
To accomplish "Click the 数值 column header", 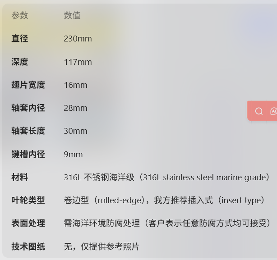I will point(72,15).
